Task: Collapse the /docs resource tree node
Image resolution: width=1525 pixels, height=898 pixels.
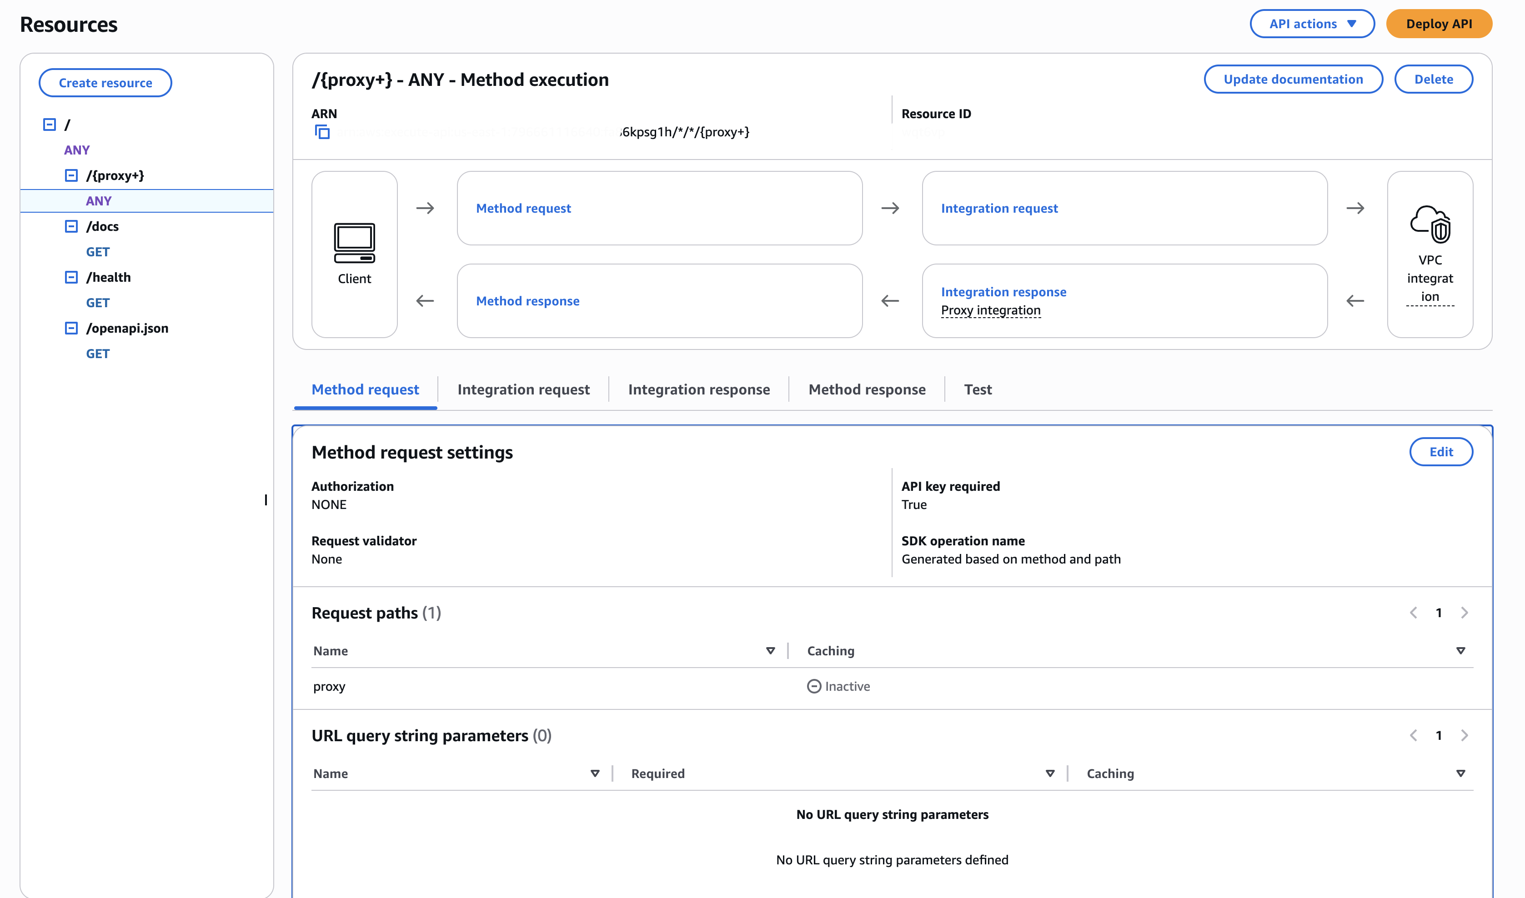Action: pos(71,226)
